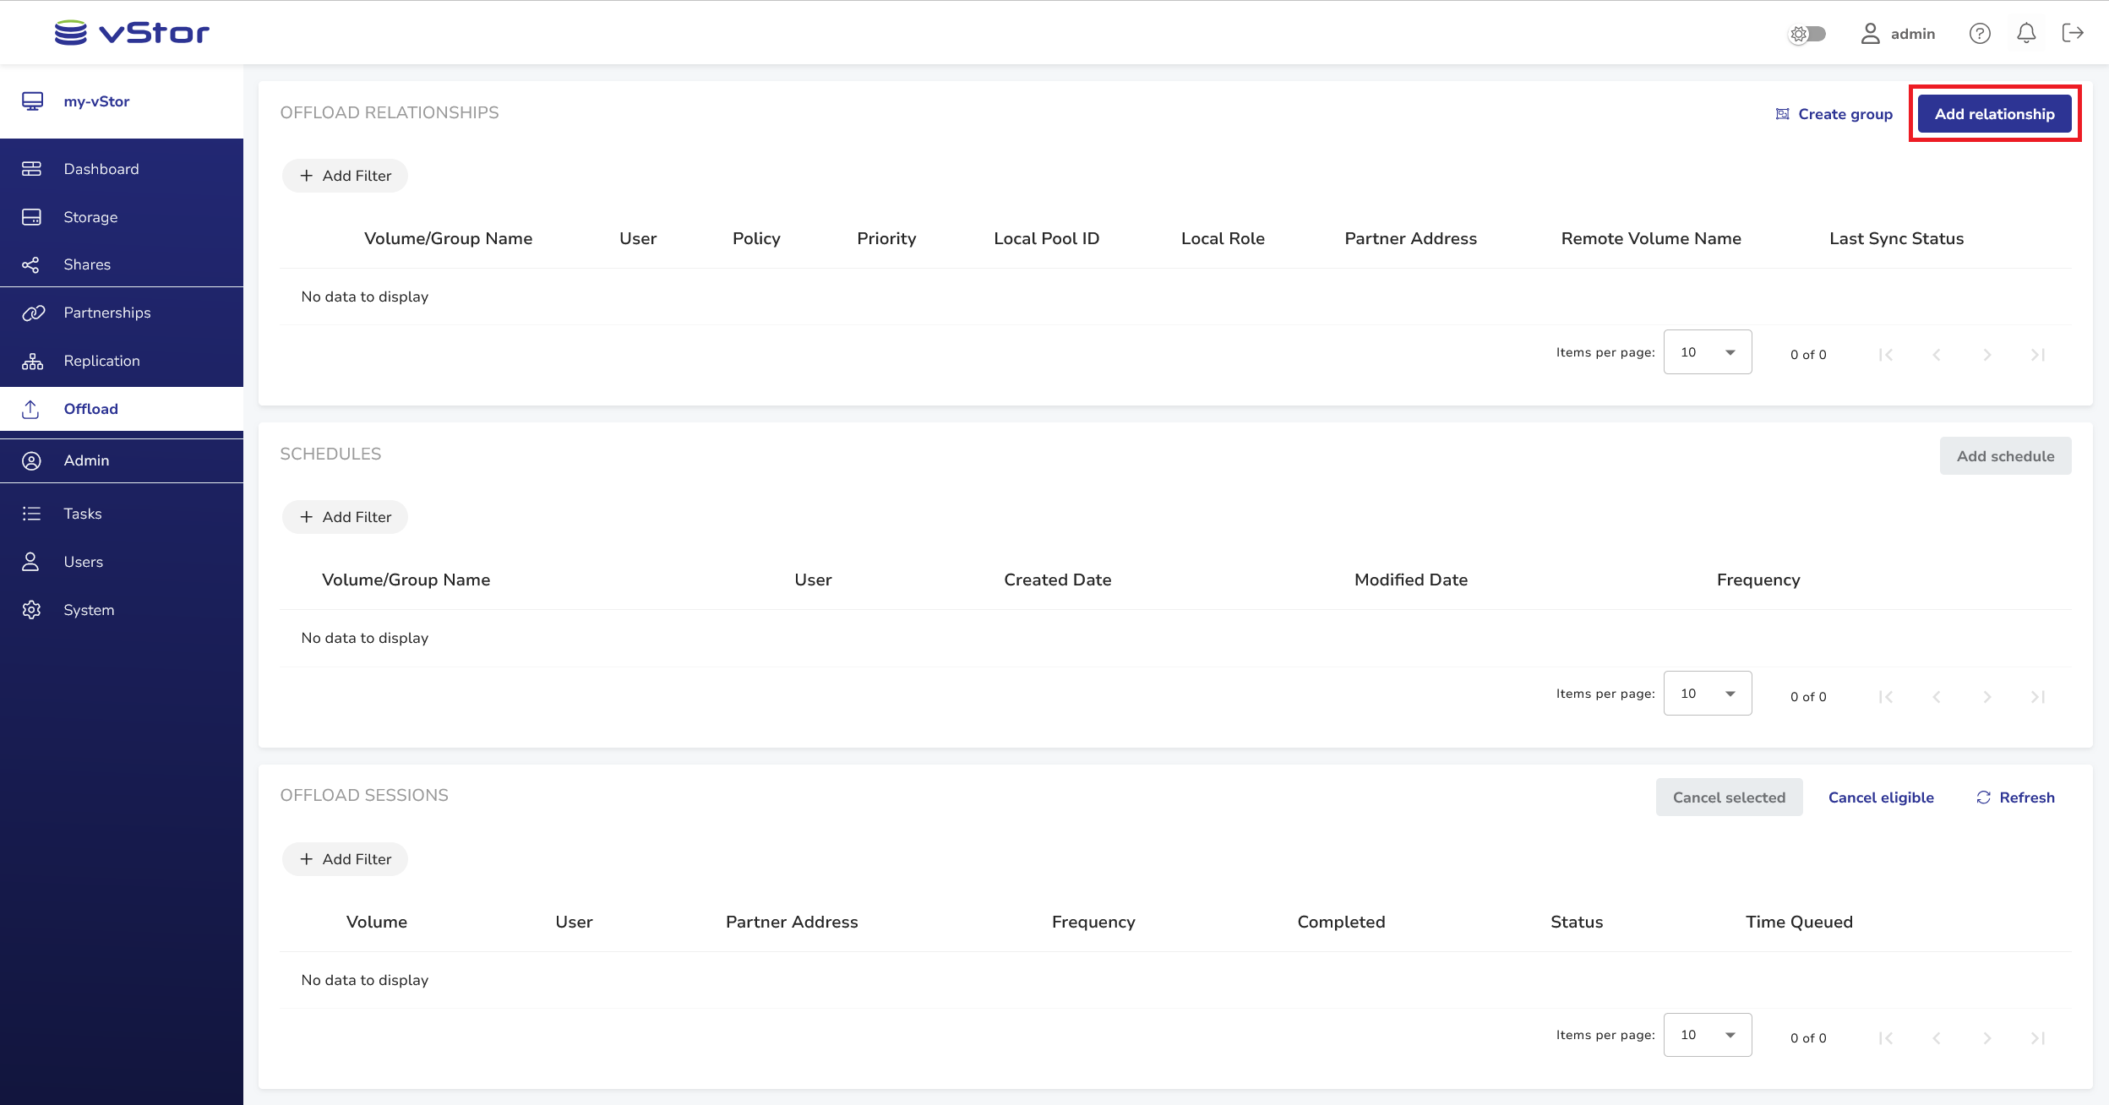Go to Storage in sidebar
Screen dimensions: 2109x1105
tap(90, 217)
